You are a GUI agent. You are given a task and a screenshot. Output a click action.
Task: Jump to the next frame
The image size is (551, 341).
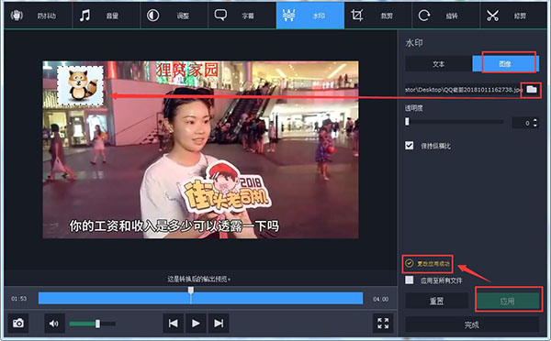coord(219,323)
